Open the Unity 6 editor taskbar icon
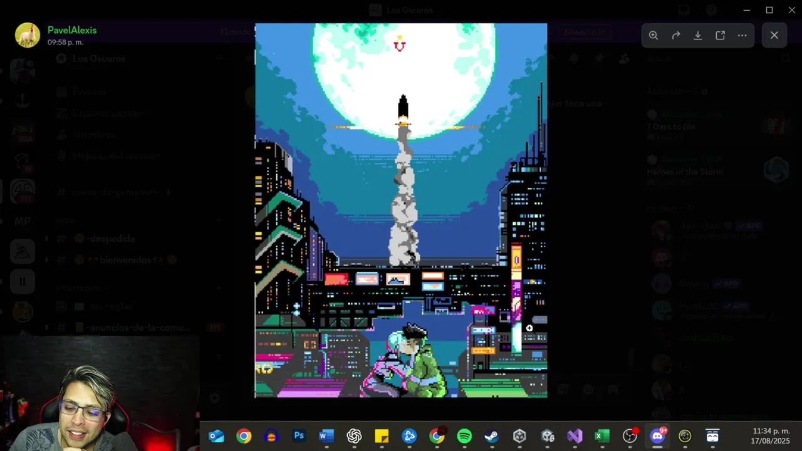Image resolution: width=802 pixels, height=451 pixels. tap(547, 436)
